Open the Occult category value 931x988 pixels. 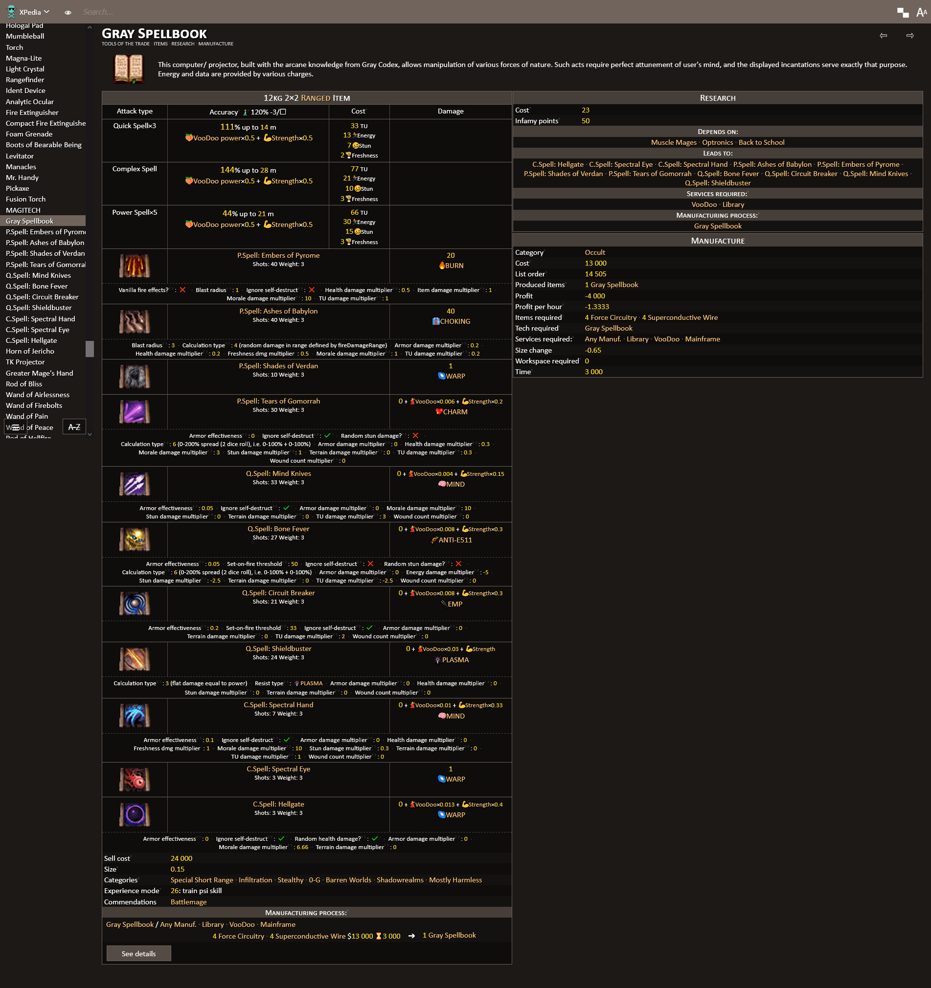tap(594, 252)
